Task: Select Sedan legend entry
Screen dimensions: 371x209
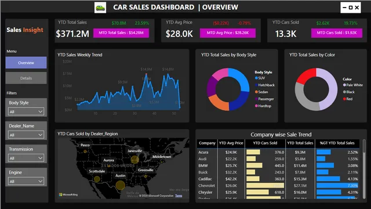Action: (261, 92)
